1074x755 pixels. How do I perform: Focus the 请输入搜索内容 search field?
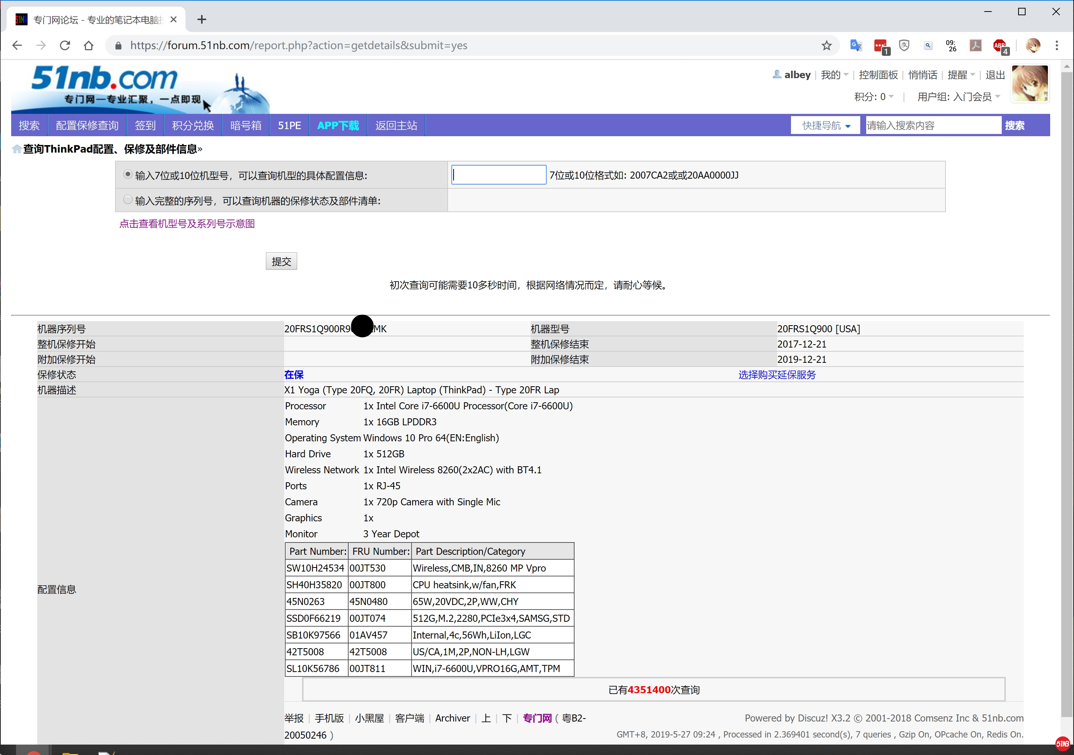(933, 125)
